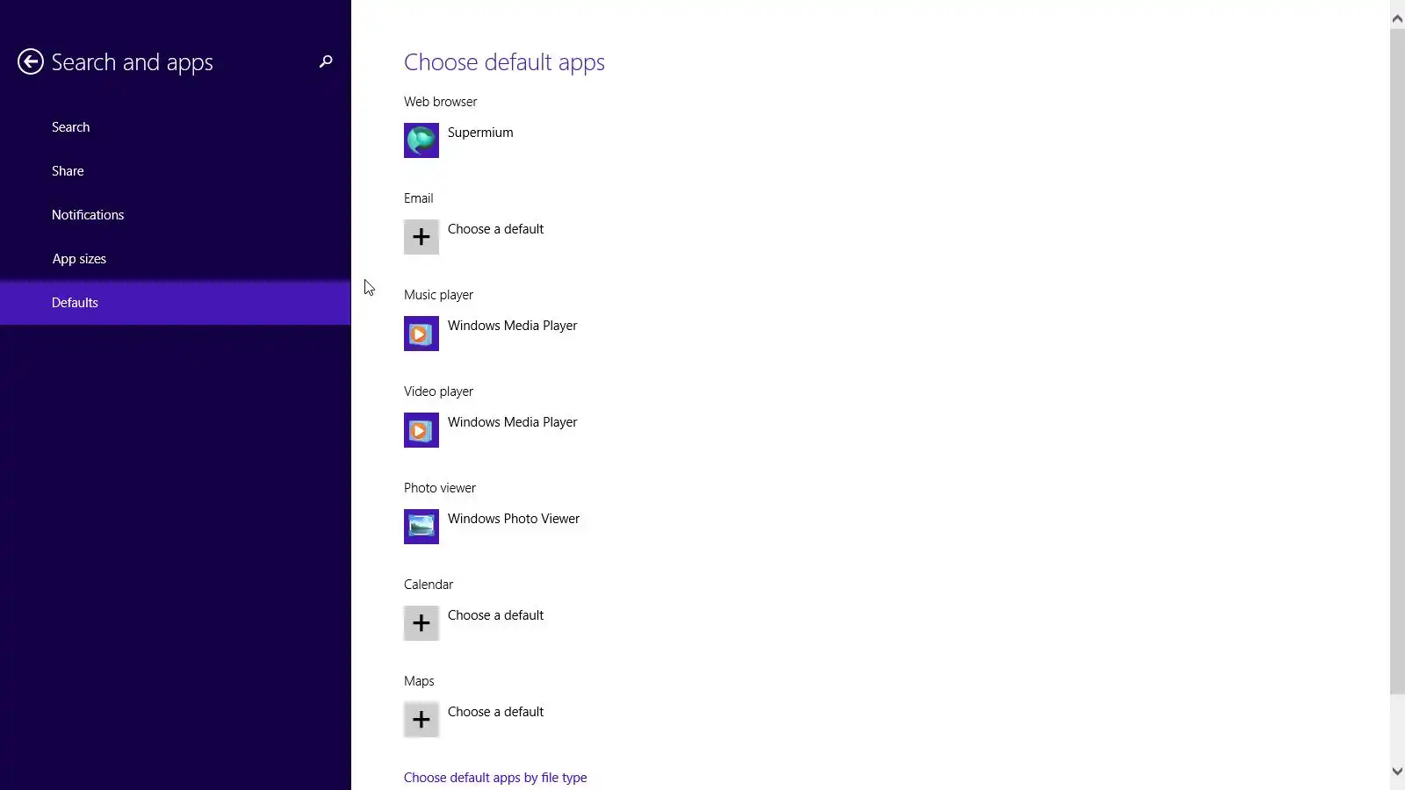Click the scrollbar down arrow
The height and width of the screenshot is (790, 1405).
(1397, 772)
